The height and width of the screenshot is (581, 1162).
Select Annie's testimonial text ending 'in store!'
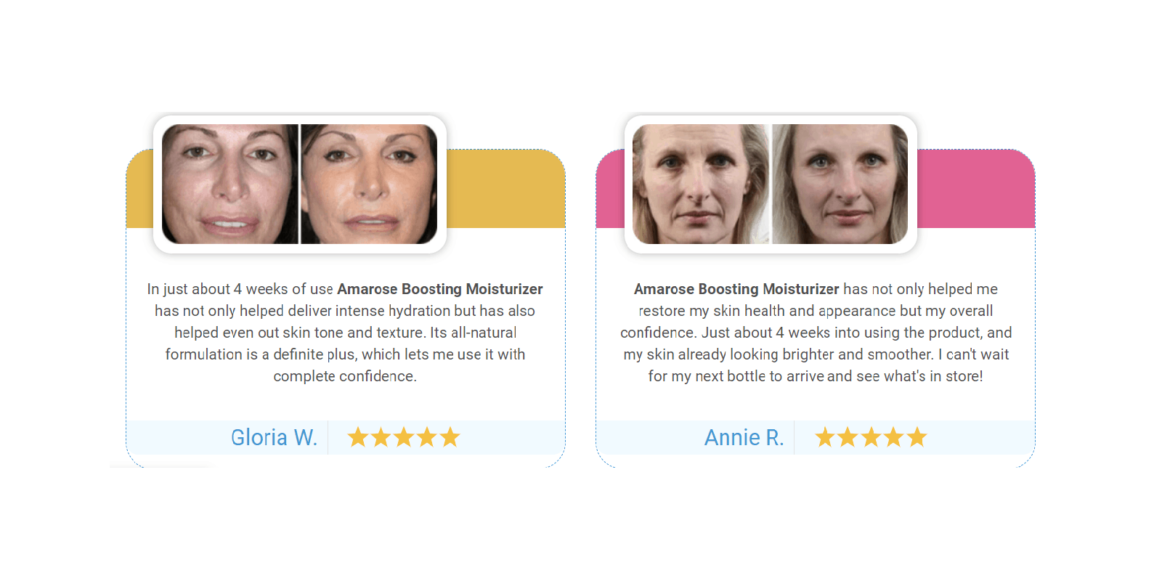click(816, 333)
